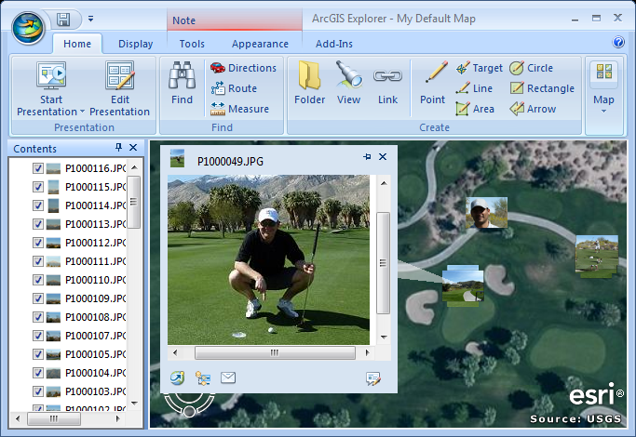The width and height of the screenshot is (636, 437).
Task: Create a View with the flashlight icon
Action: click(348, 83)
